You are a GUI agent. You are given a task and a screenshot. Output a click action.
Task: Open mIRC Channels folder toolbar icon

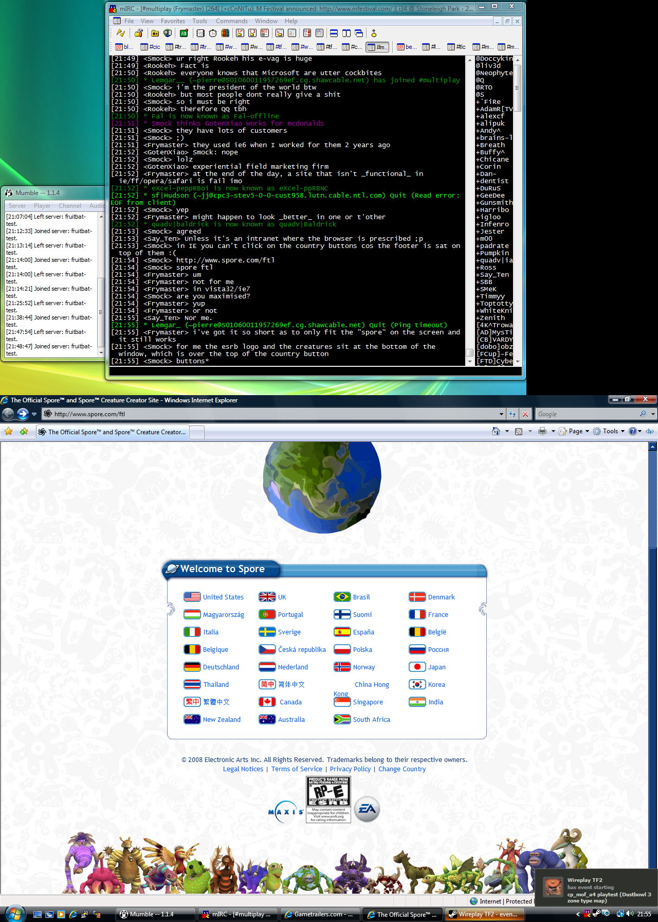pos(155,33)
